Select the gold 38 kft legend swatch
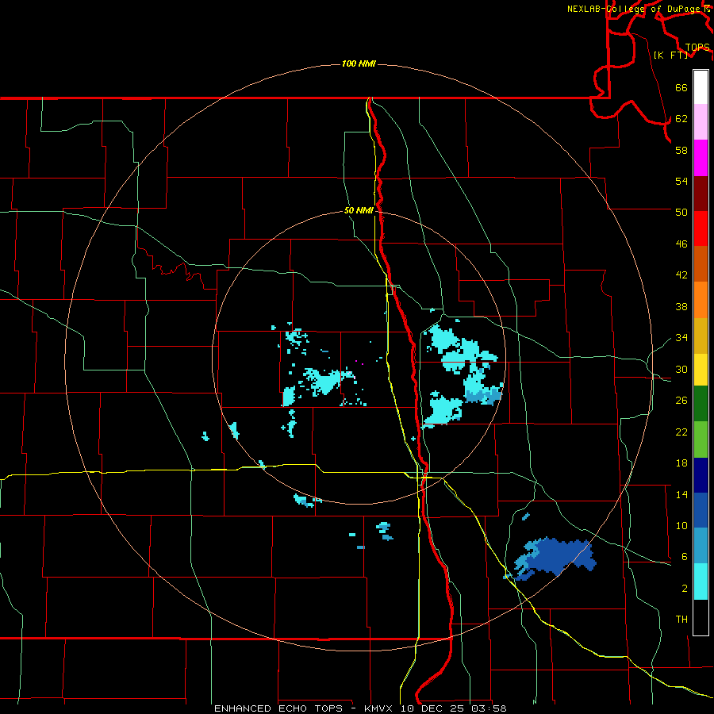 click(x=701, y=336)
